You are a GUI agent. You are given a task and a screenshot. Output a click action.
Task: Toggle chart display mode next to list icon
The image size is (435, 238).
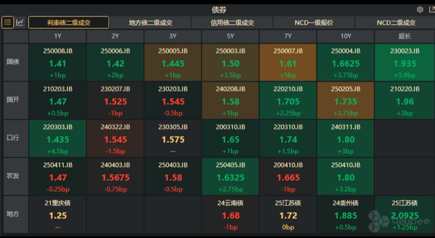tap(20, 22)
